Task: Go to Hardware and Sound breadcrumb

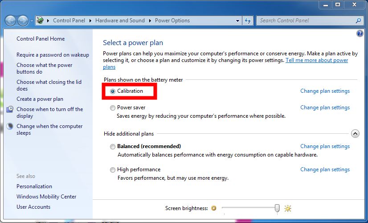Action: pos(120,21)
